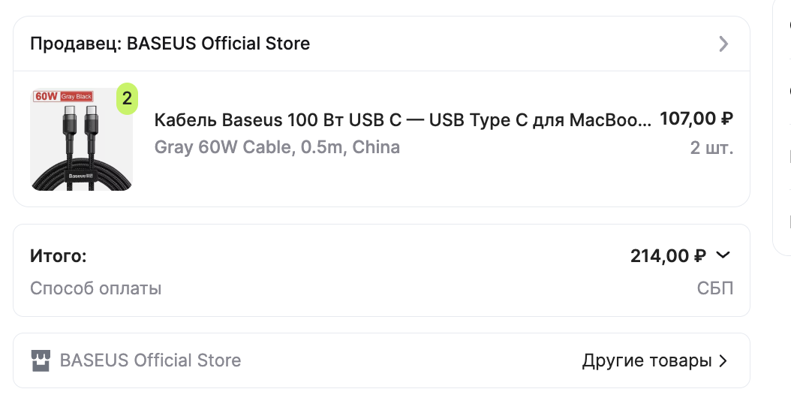The width and height of the screenshot is (791, 401).
Task: Open the Baseus cable product thumbnail
Action: [81, 139]
